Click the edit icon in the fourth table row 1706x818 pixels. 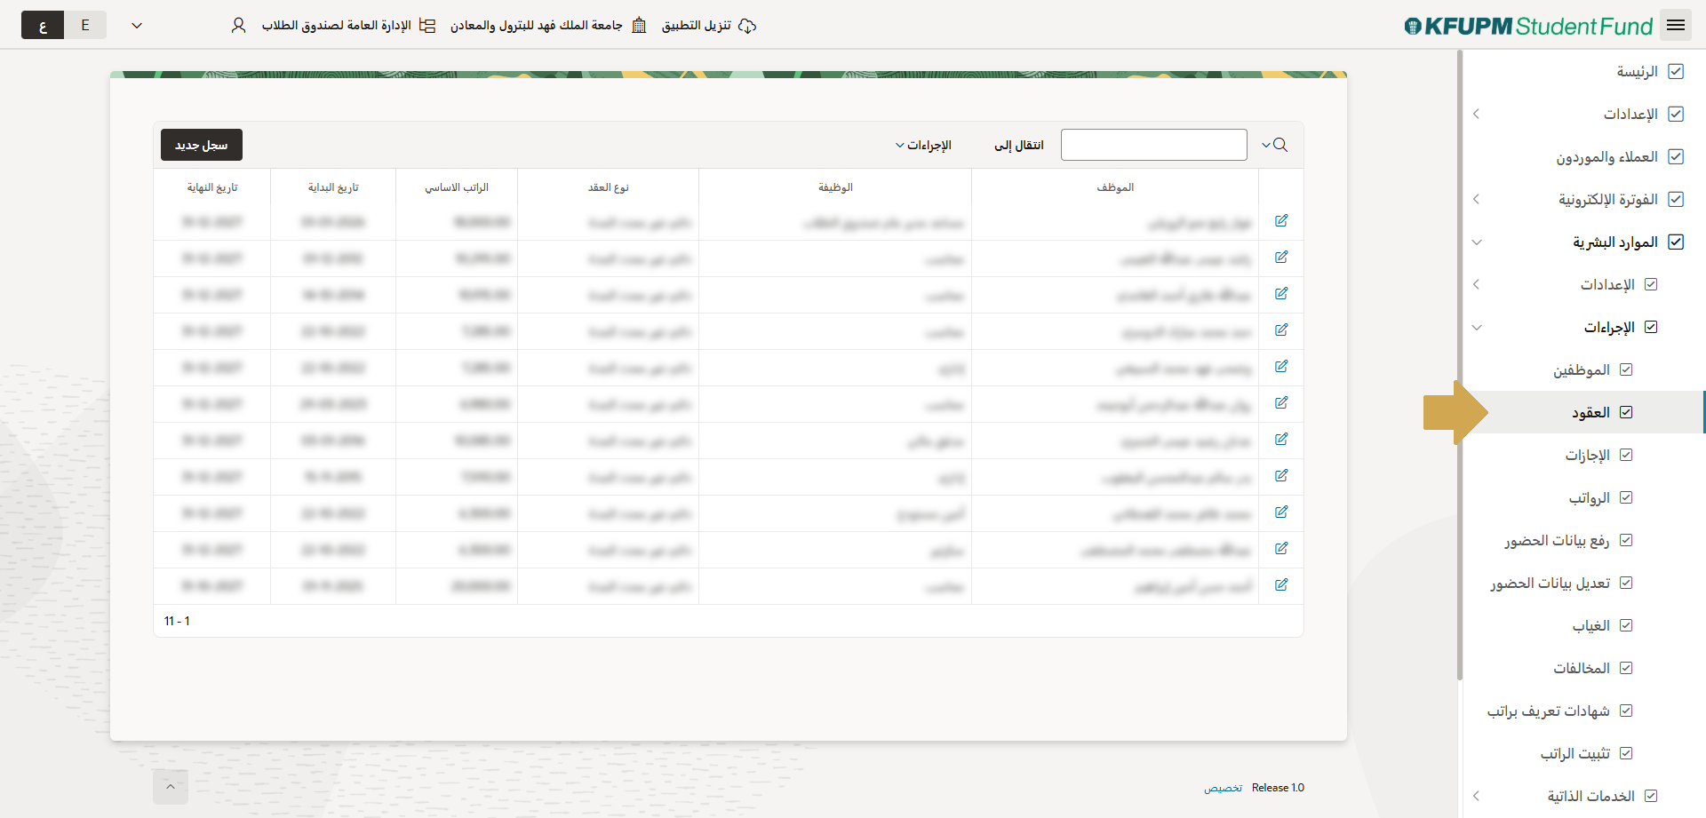click(1281, 330)
